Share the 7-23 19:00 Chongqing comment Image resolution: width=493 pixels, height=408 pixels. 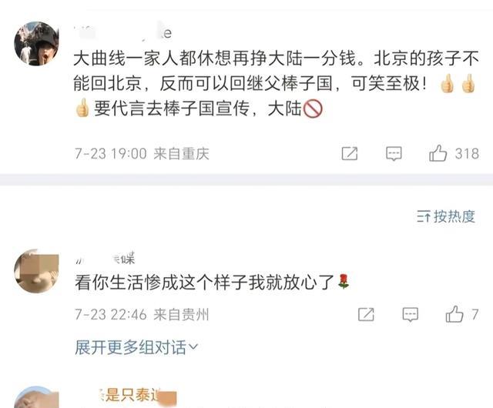tap(350, 153)
